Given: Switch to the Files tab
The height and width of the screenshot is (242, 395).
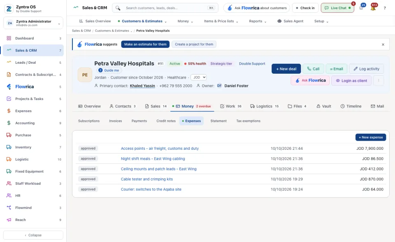Looking at the screenshot, I should (x=297, y=106).
